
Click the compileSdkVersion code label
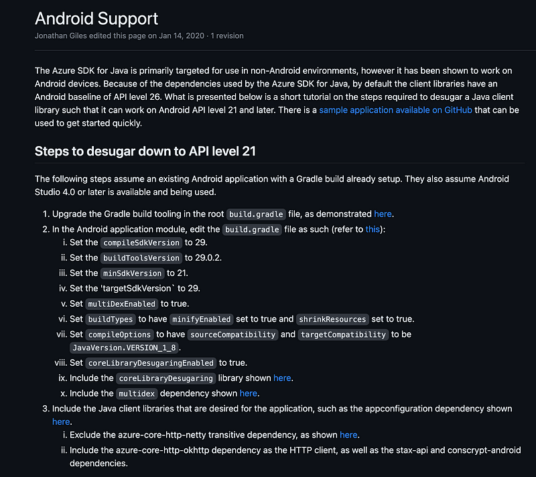(x=141, y=243)
